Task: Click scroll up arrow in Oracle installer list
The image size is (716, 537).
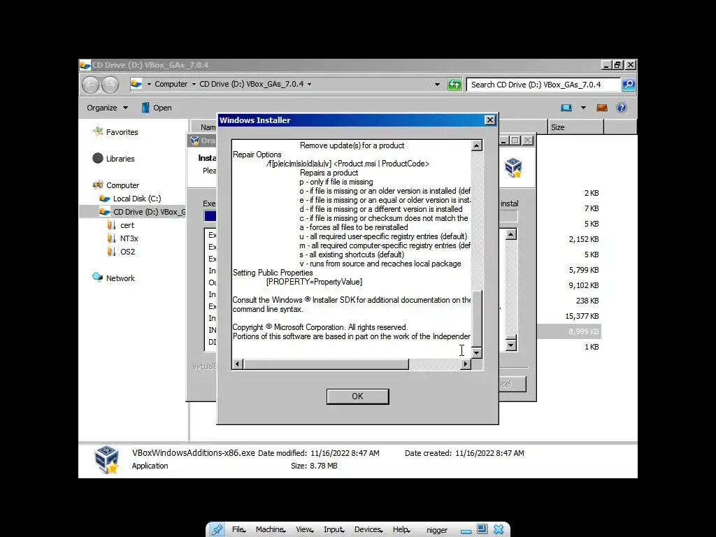Action: (x=511, y=235)
